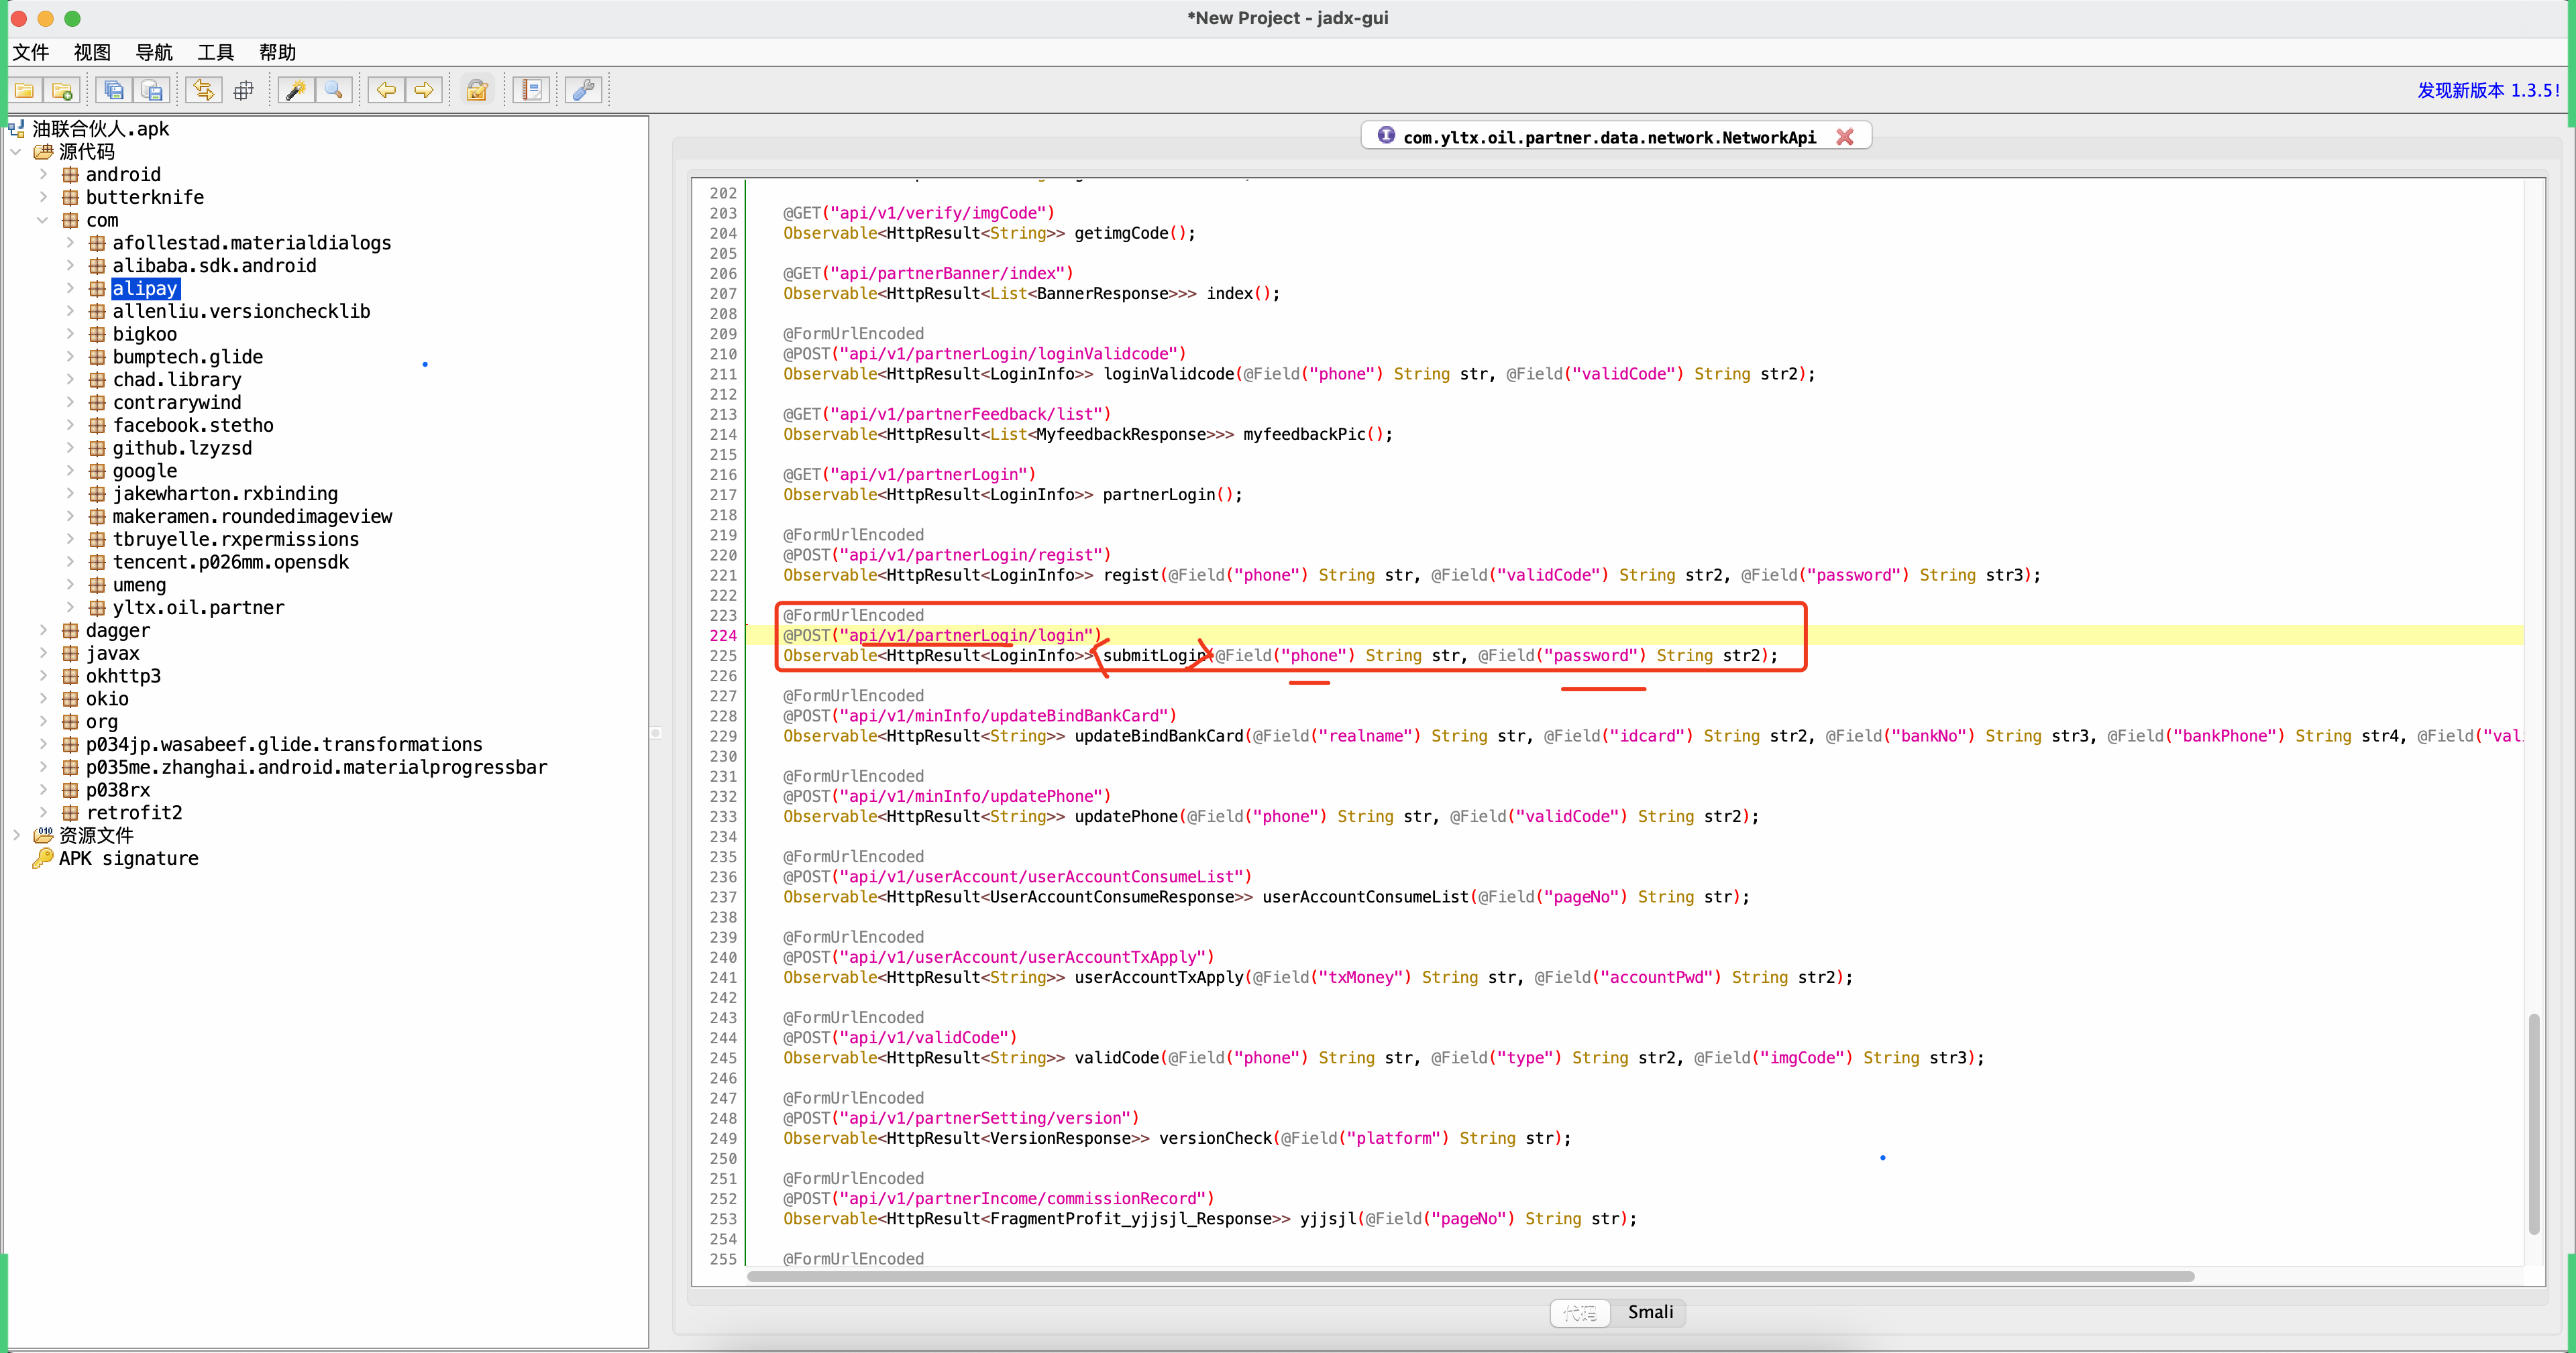The width and height of the screenshot is (2576, 1353).
Task: Expand the 资源文件 resources node
Action: tap(16, 835)
